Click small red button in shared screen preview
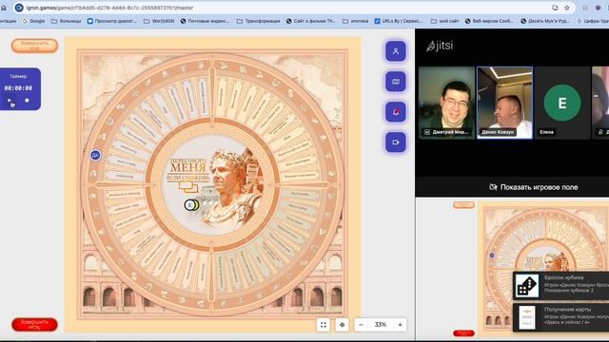 pos(463,333)
